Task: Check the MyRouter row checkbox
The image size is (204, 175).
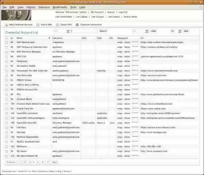Action: point(7,147)
